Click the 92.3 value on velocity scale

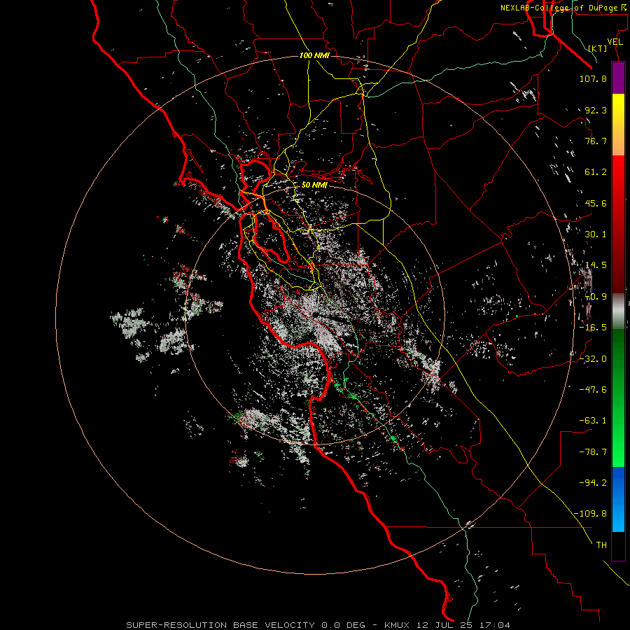tap(596, 110)
